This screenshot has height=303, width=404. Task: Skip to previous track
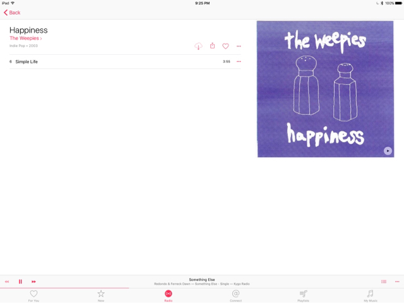pyautogui.click(x=7, y=282)
